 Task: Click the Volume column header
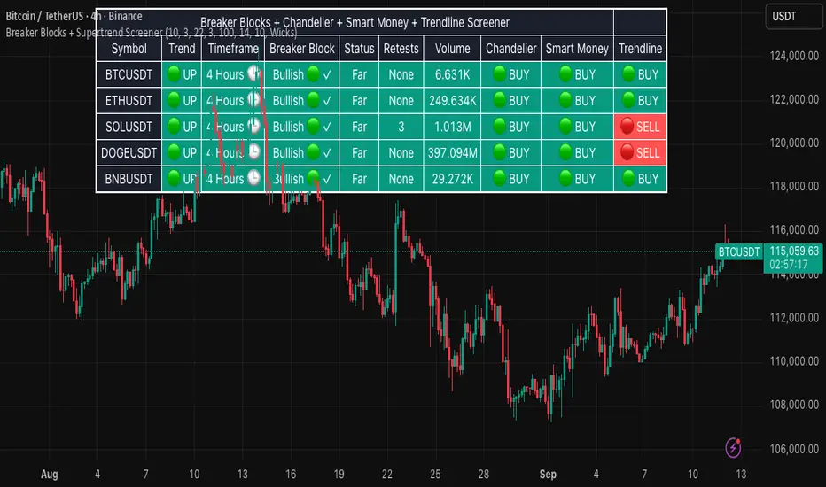pyautogui.click(x=453, y=49)
